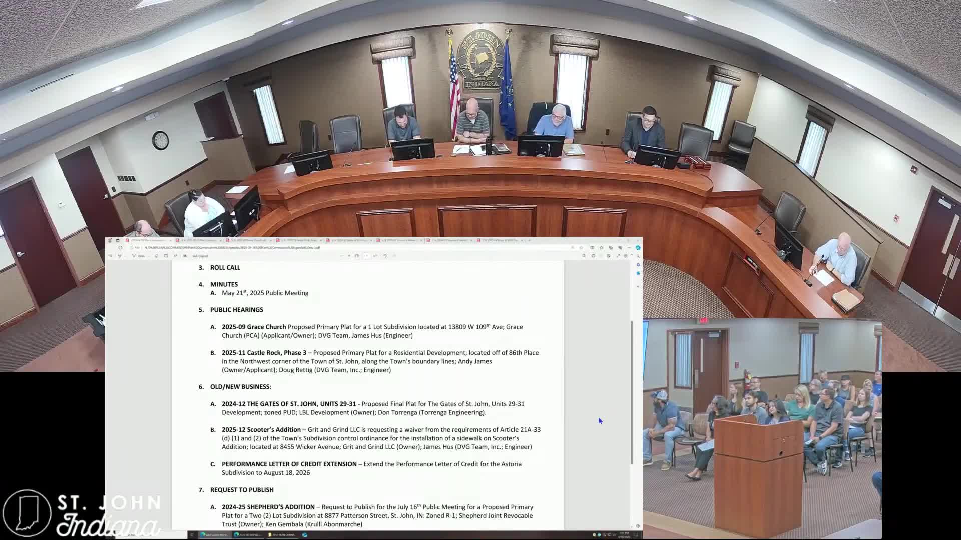The image size is (961, 540).
Task: Click the favorites star icon
Action: tap(581, 247)
